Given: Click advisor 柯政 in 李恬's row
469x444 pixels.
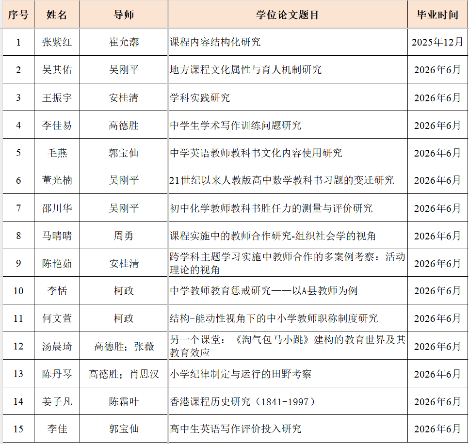Looking at the screenshot, I should (124, 291).
